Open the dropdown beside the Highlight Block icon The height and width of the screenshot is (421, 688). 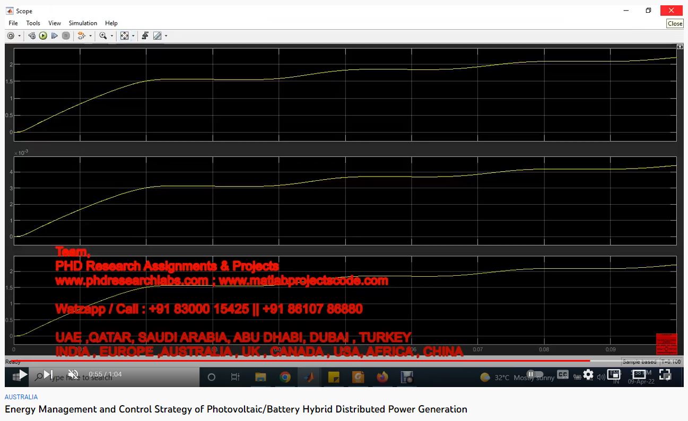point(90,36)
